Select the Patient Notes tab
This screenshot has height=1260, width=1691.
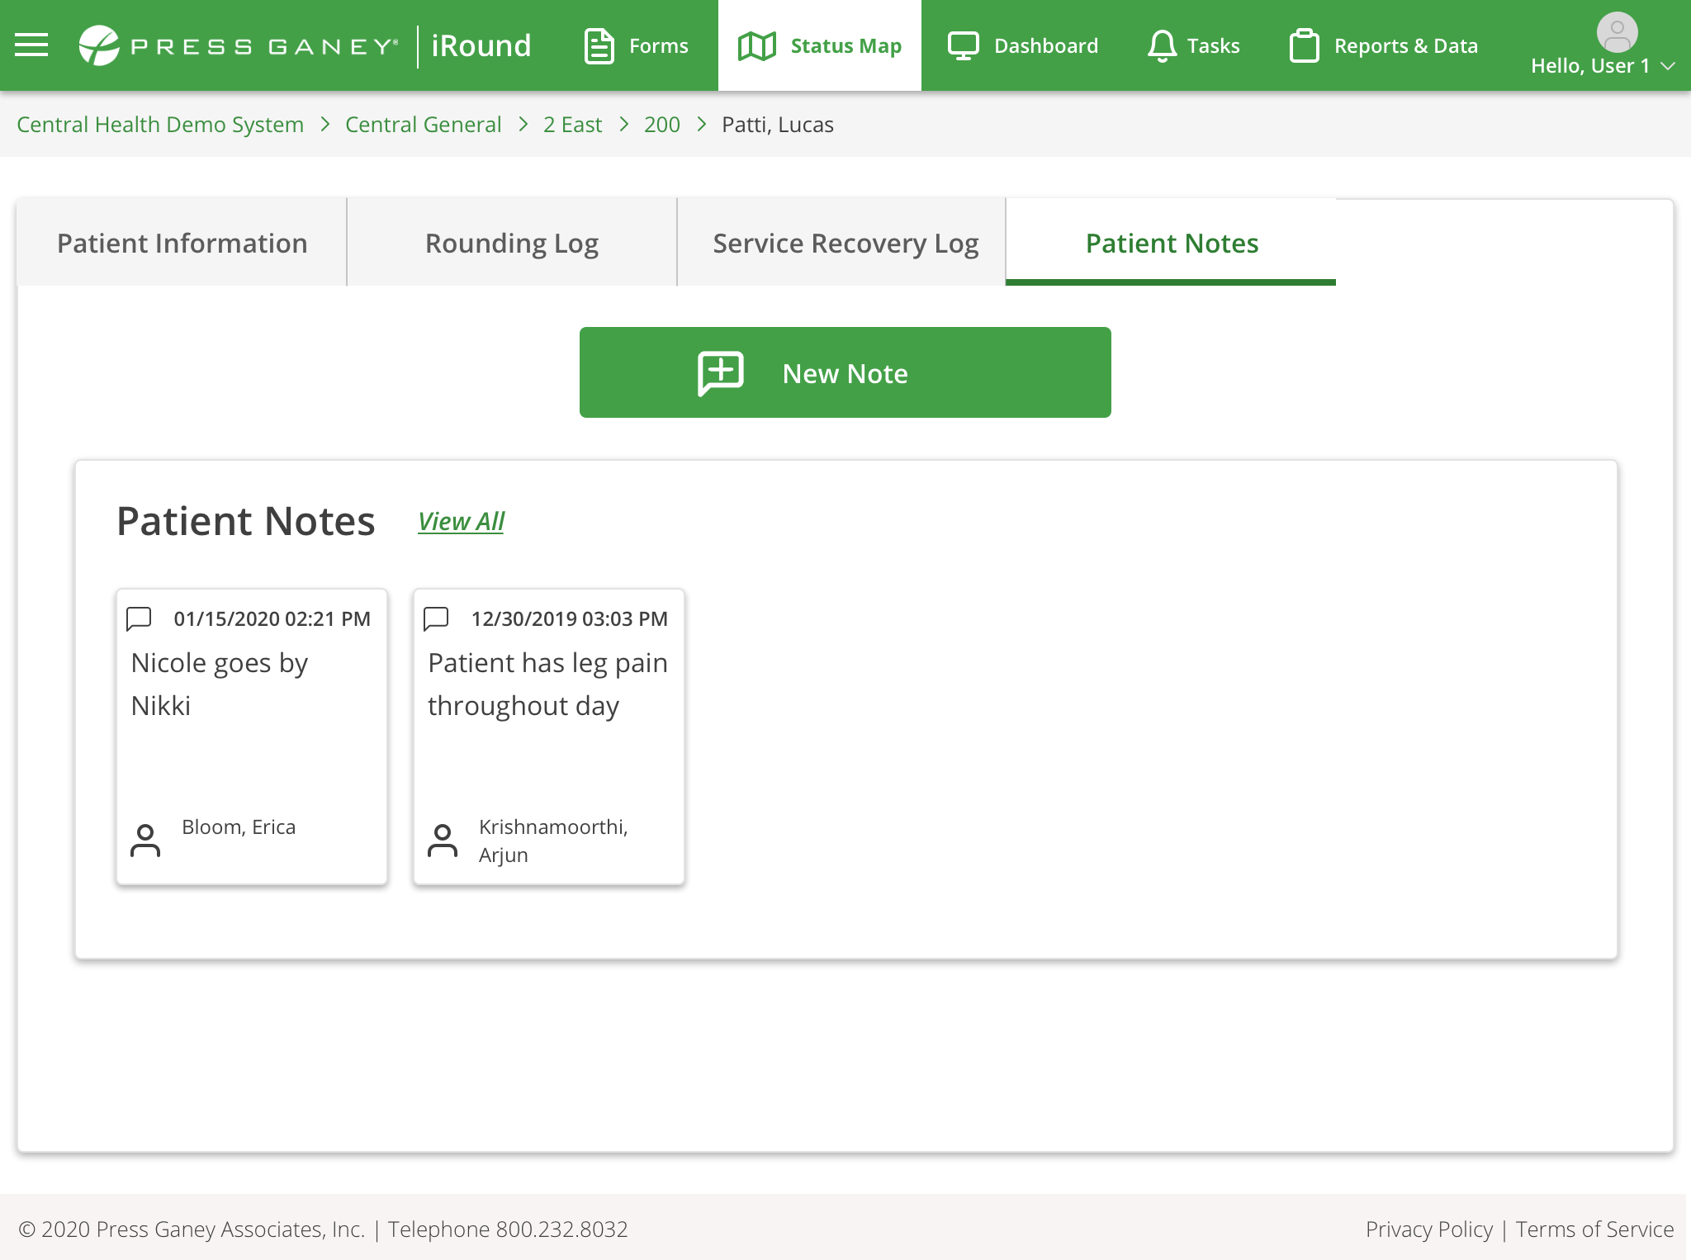[x=1171, y=243]
